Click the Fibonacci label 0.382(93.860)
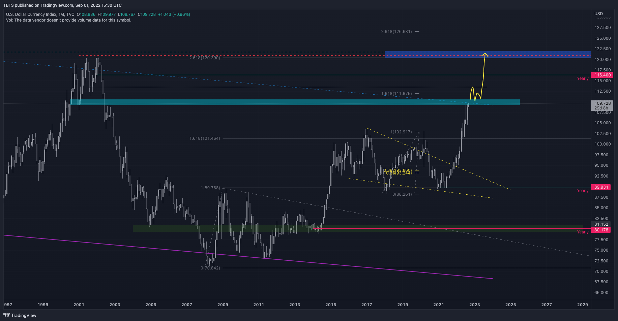Image resolution: width=618 pixels, height=321 pixels. (398, 170)
